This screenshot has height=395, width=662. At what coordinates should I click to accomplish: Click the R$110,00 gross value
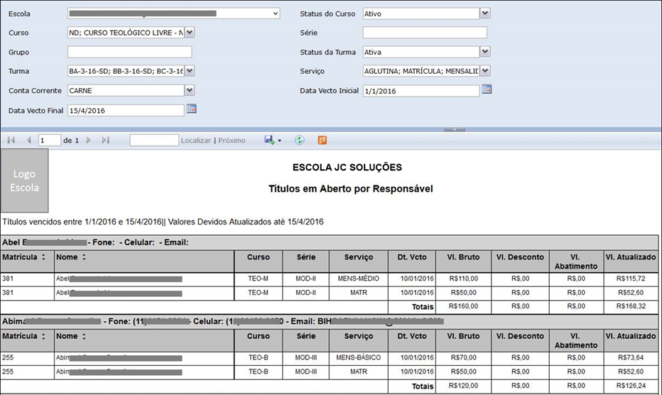pos(464,278)
